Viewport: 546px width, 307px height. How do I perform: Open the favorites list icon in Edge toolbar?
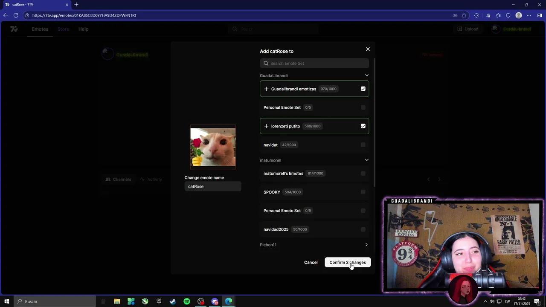click(x=498, y=15)
